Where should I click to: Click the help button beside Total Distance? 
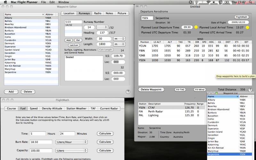[x=250, y=90]
